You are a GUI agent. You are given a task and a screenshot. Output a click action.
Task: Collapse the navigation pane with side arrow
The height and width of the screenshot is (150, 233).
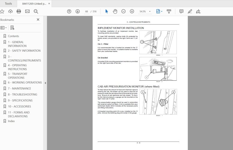45,83
